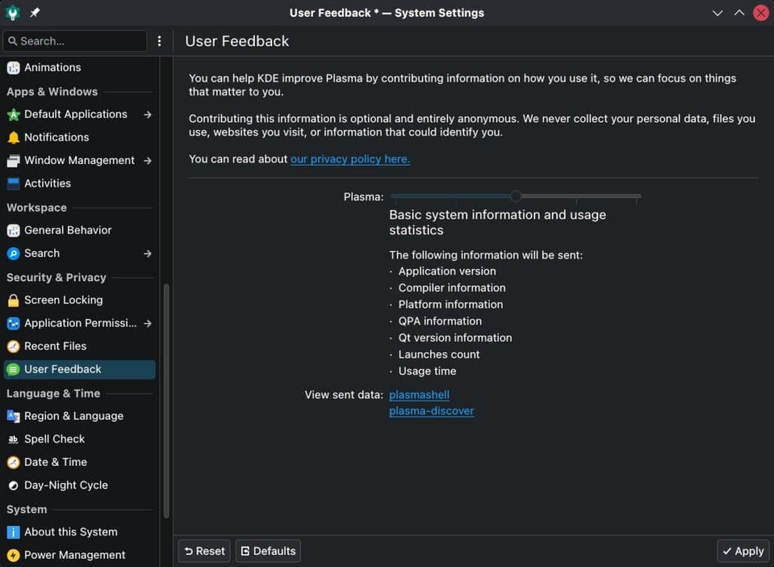Open the overflow menu beside the search box
The image size is (774, 567).
coord(159,41)
